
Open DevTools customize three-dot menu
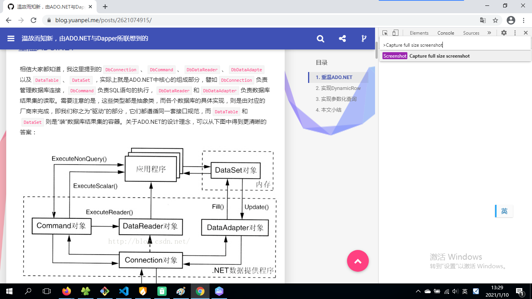pyautogui.click(x=515, y=33)
